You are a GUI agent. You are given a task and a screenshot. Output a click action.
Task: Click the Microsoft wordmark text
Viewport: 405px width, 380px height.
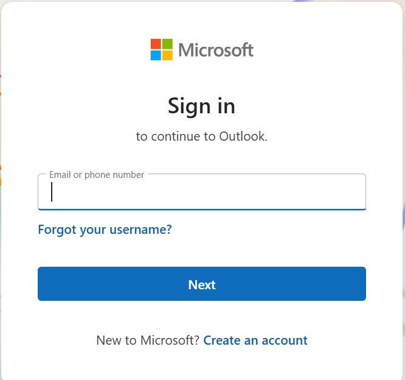216,50
